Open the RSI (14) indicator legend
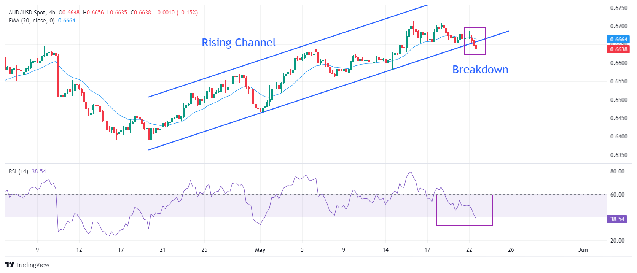This screenshot has height=273, width=637. coord(18,171)
